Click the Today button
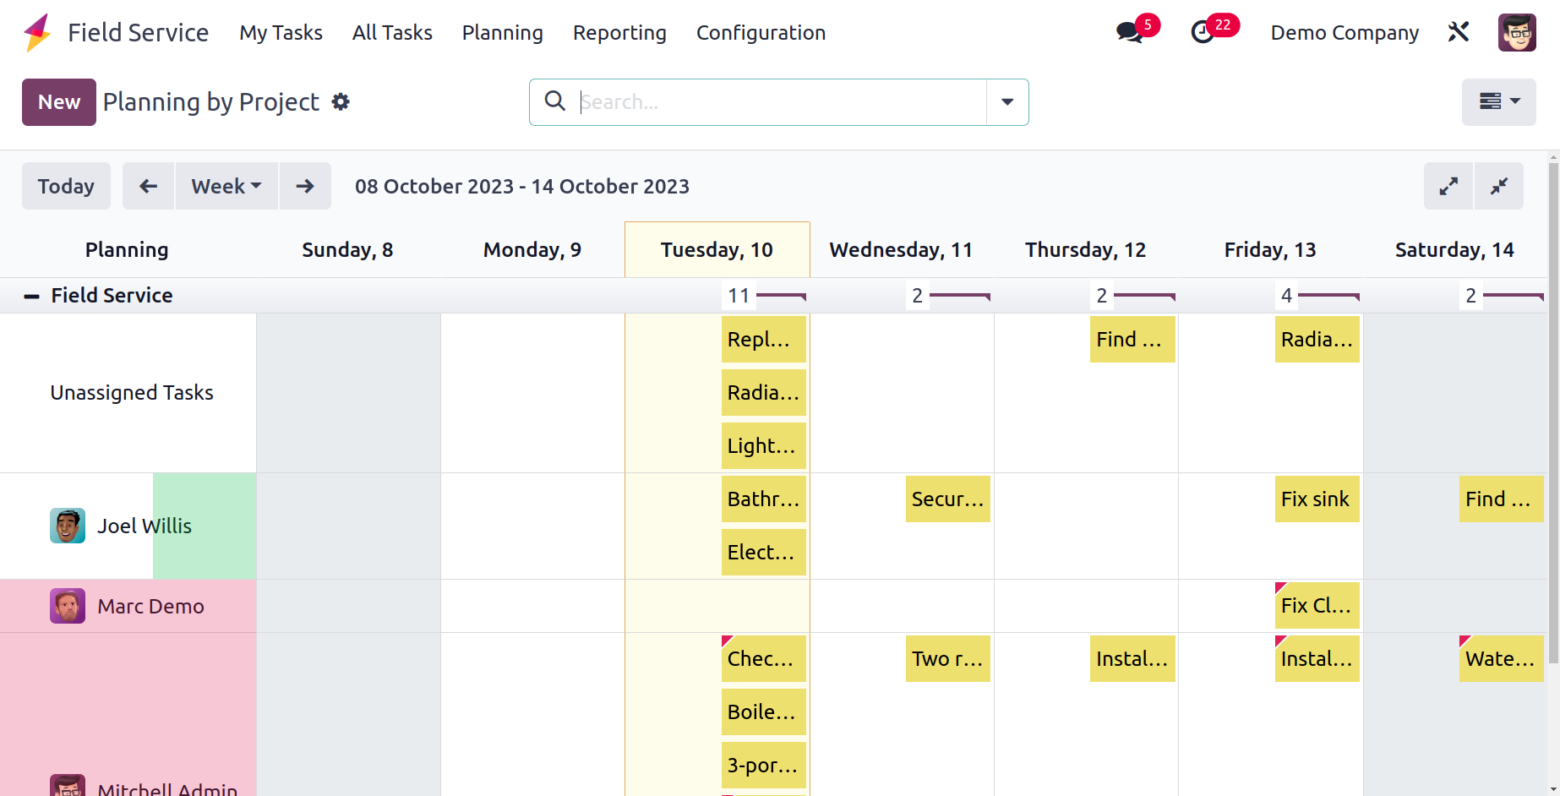The height and width of the screenshot is (796, 1560). coord(66,186)
